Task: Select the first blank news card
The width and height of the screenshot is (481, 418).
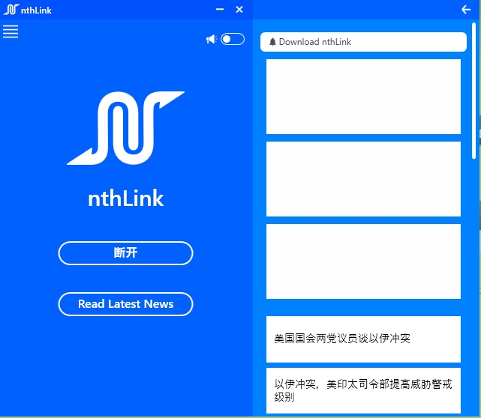Action: (363, 97)
